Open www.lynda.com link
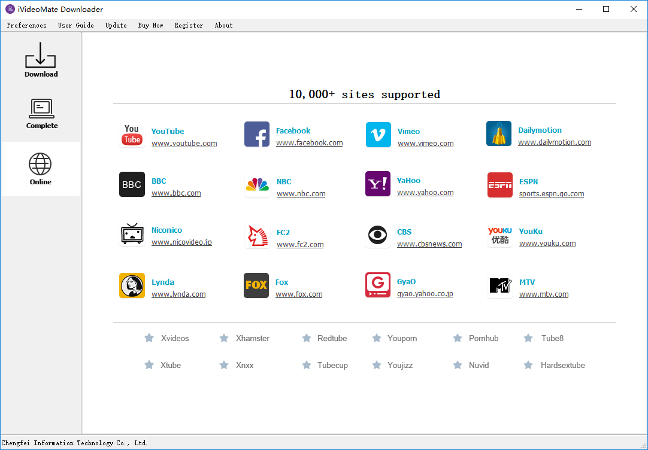The width and height of the screenshot is (648, 450). [x=178, y=294]
